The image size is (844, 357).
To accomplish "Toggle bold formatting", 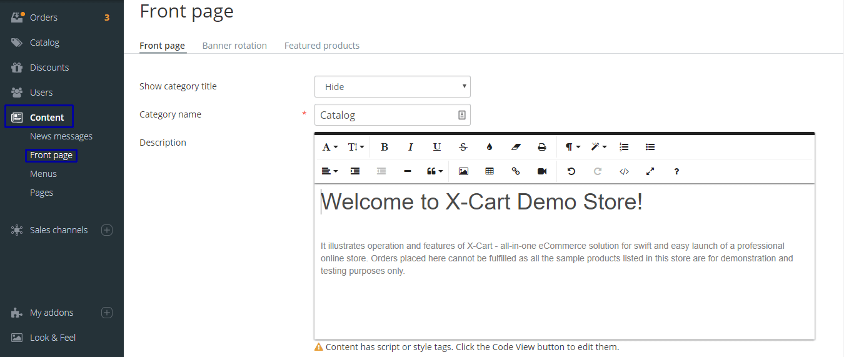I will [384, 147].
